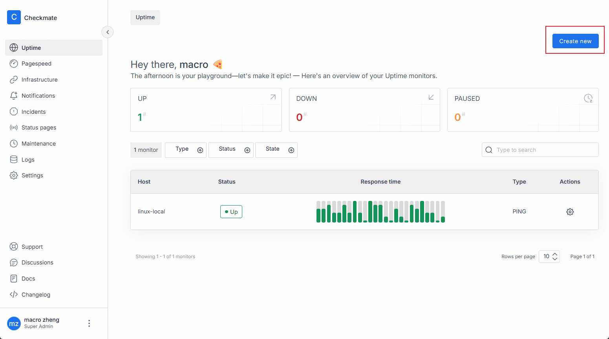Open Settings in the sidebar
The width and height of the screenshot is (609, 339).
click(32, 175)
